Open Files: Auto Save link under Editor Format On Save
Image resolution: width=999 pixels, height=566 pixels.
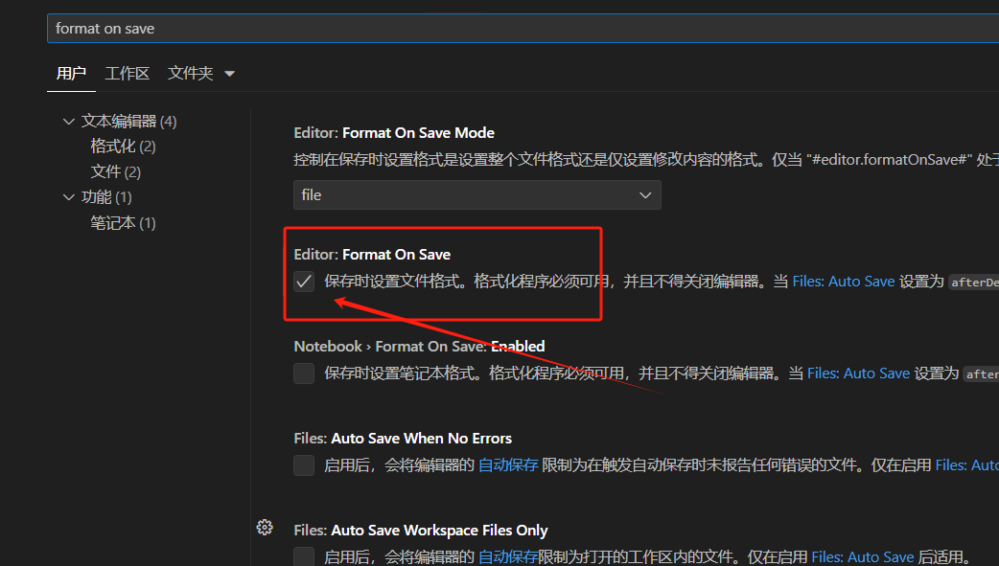(x=844, y=282)
